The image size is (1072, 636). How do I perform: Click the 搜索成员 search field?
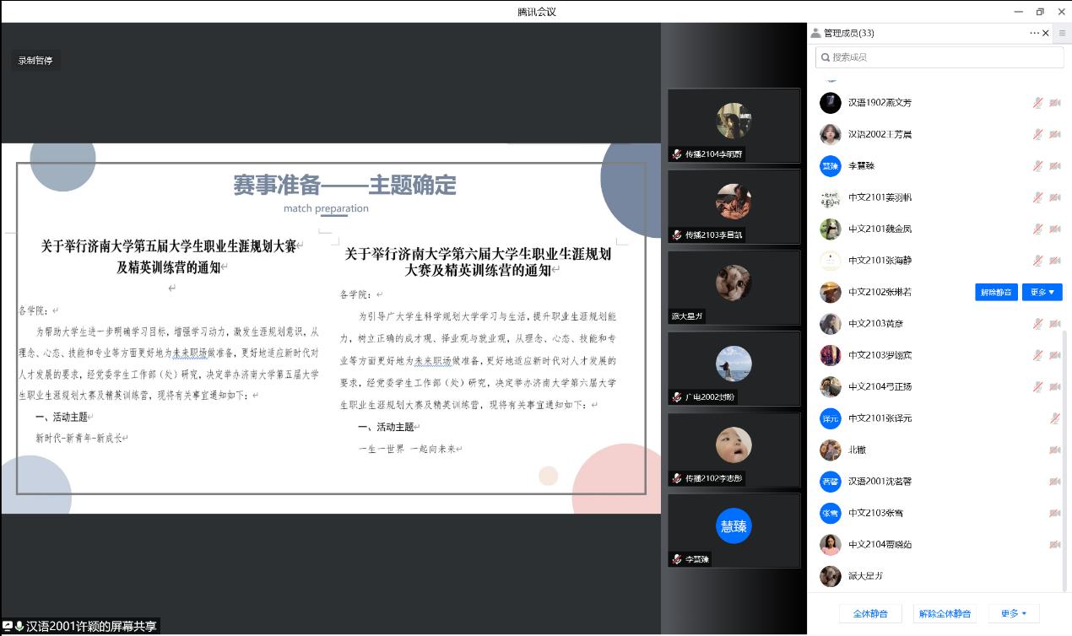pyautogui.click(x=939, y=57)
